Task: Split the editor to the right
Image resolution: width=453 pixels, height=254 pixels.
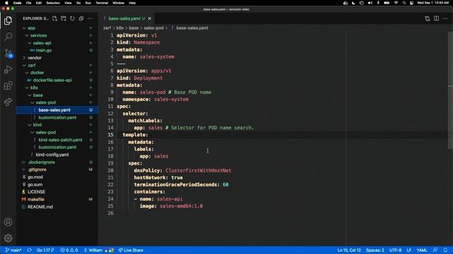Action: click(x=436, y=18)
